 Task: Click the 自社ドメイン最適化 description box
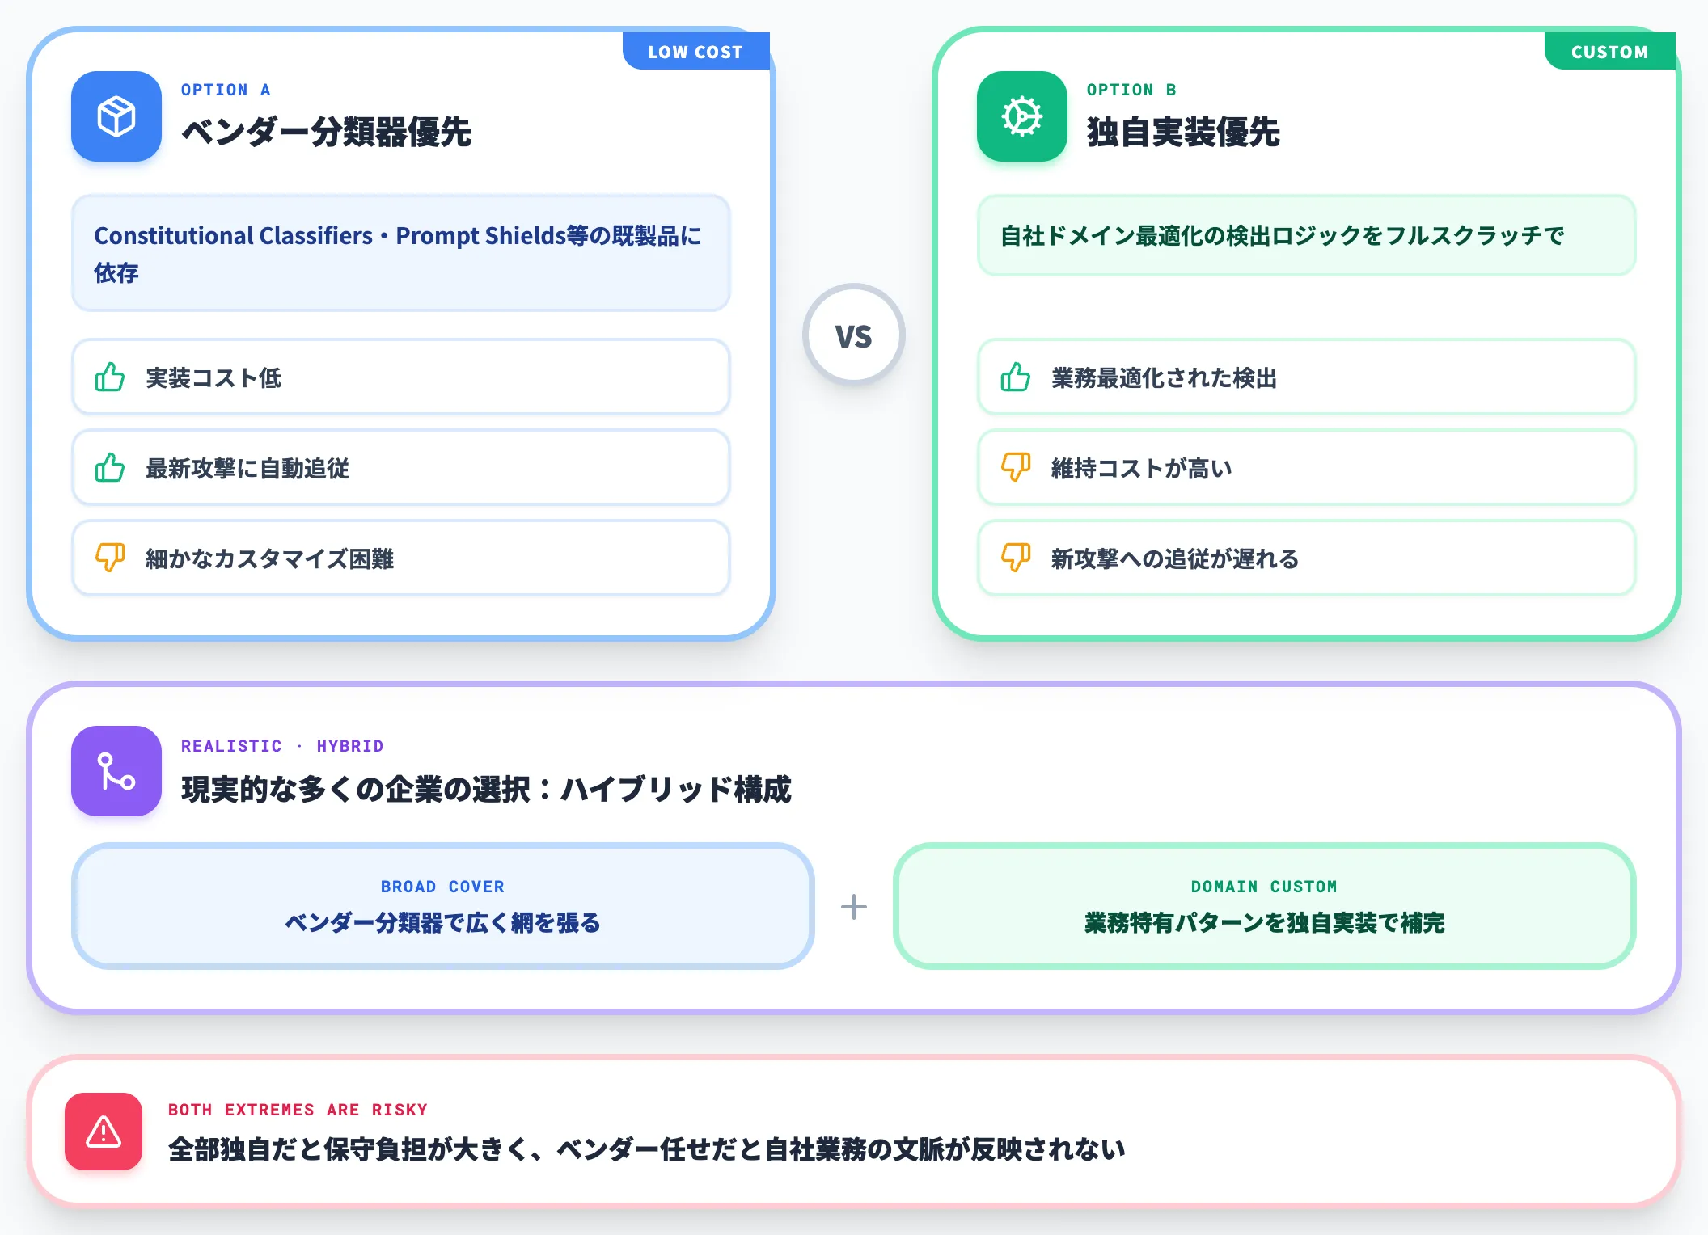(x=1307, y=235)
